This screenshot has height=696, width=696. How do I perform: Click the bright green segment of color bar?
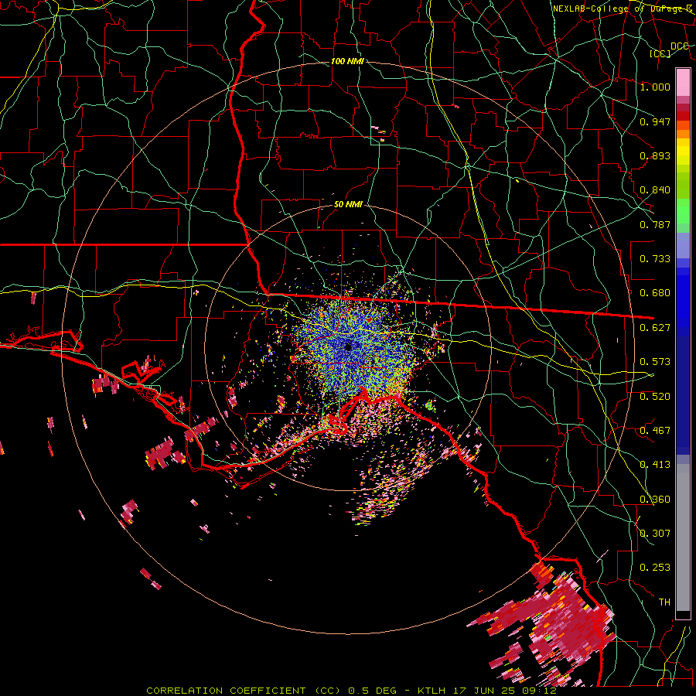point(683,211)
